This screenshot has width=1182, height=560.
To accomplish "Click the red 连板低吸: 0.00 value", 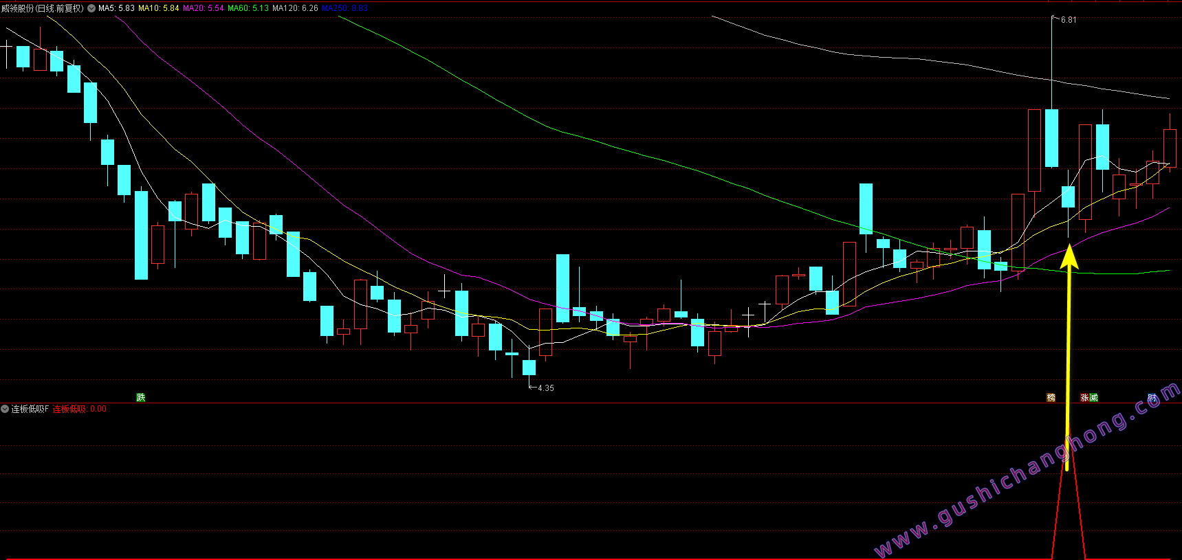I will [80, 409].
